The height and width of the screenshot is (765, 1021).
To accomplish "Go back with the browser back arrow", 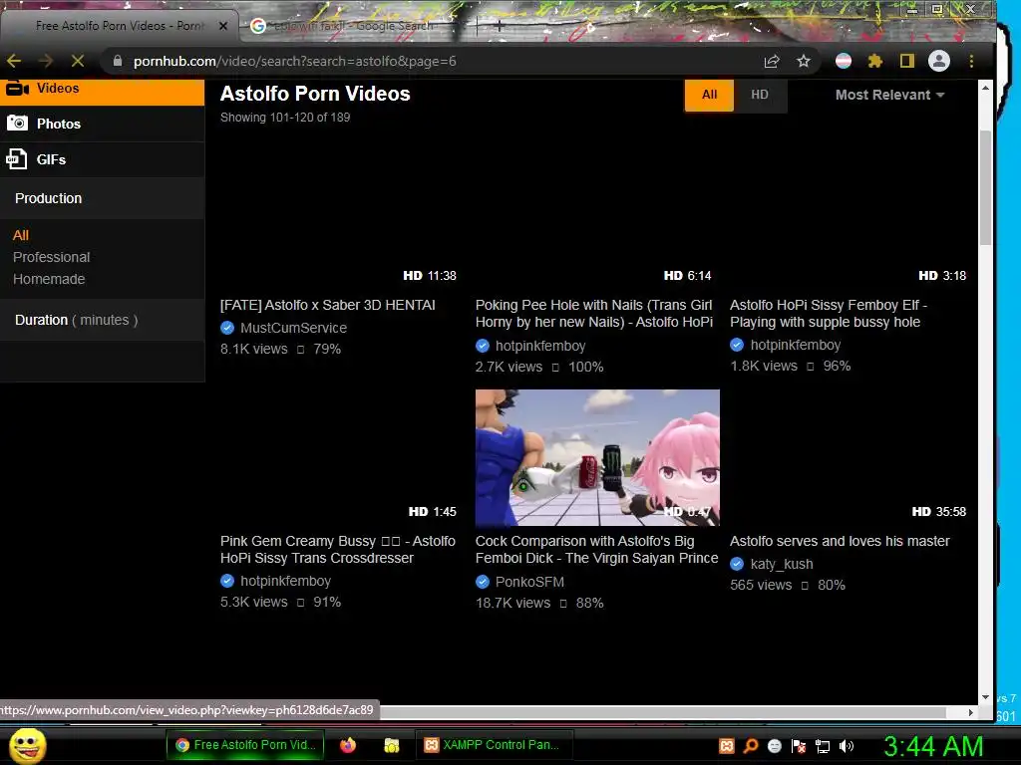I will pos(14,61).
